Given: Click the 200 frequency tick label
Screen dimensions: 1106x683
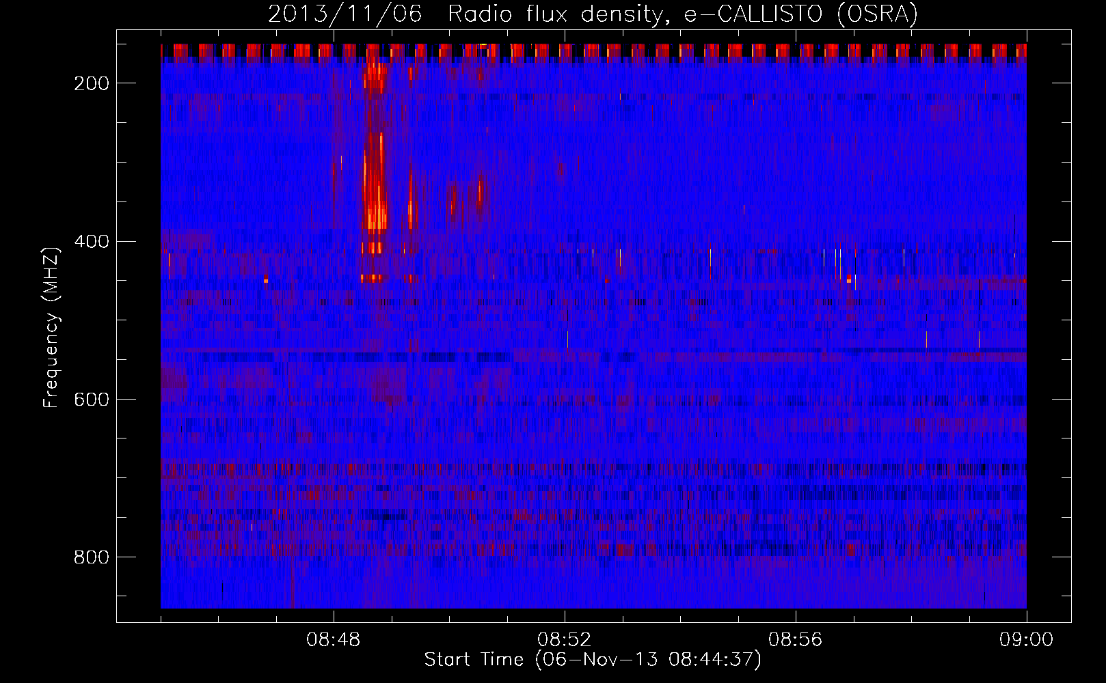Looking at the screenshot, I should 92,83.
